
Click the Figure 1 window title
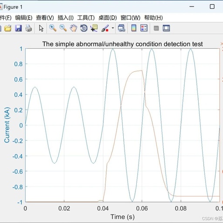(x=13, y=7)
